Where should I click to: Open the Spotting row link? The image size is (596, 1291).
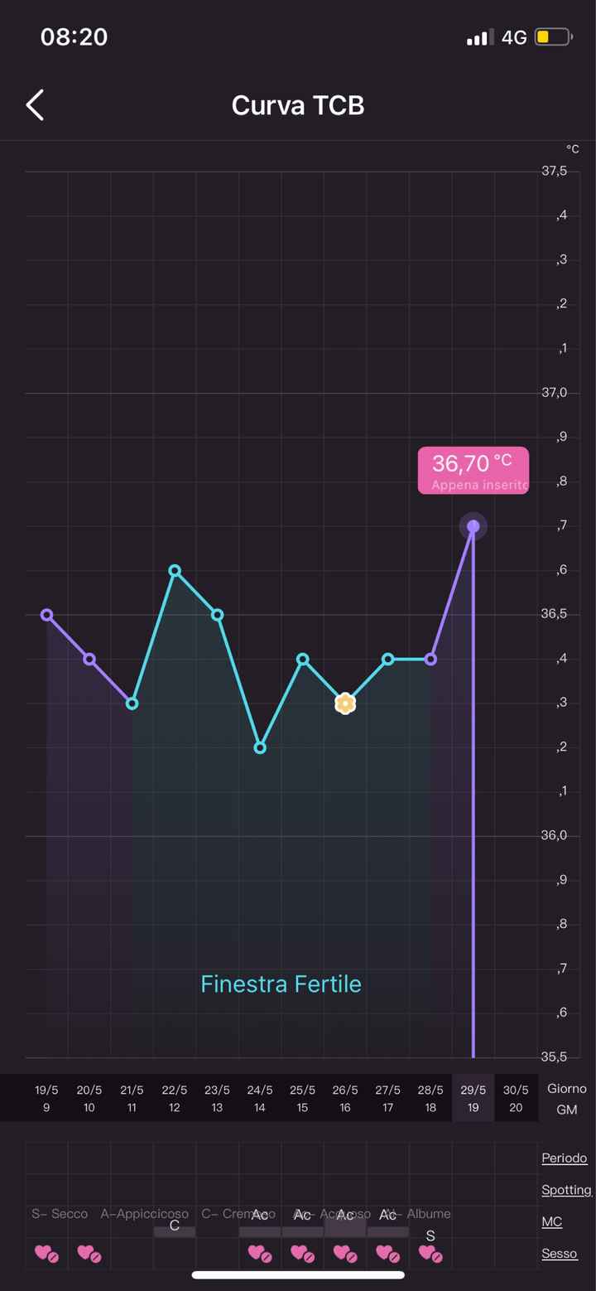click(x=566, y=1190)
